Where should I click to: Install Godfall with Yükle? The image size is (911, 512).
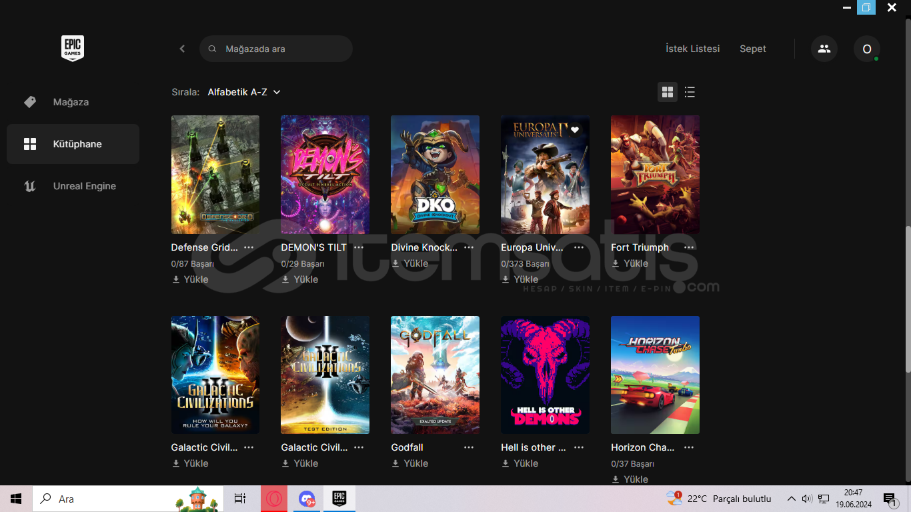coord(410,463)
